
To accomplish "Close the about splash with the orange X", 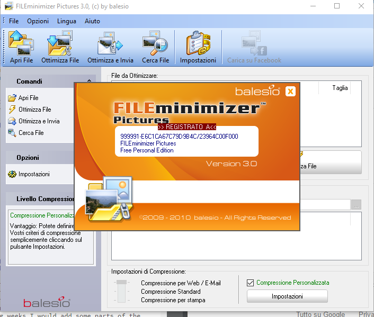I will click(x=290, y=92).
